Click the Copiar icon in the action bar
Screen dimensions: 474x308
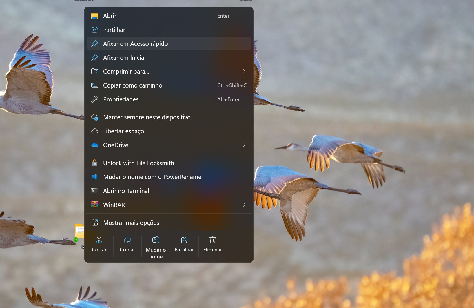coord(127,240)
